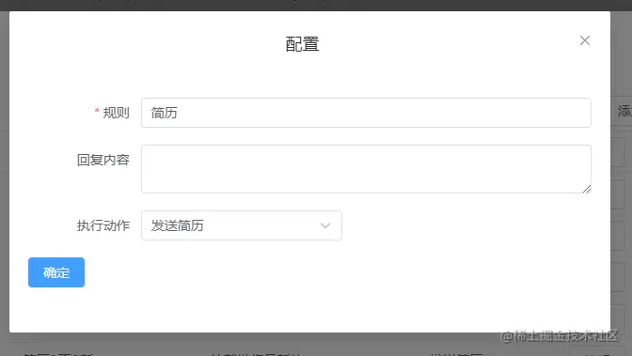Click the textarea resize handle in 回复内容
This screenshot has height=356, width=632.
click(x=587, y=189)
